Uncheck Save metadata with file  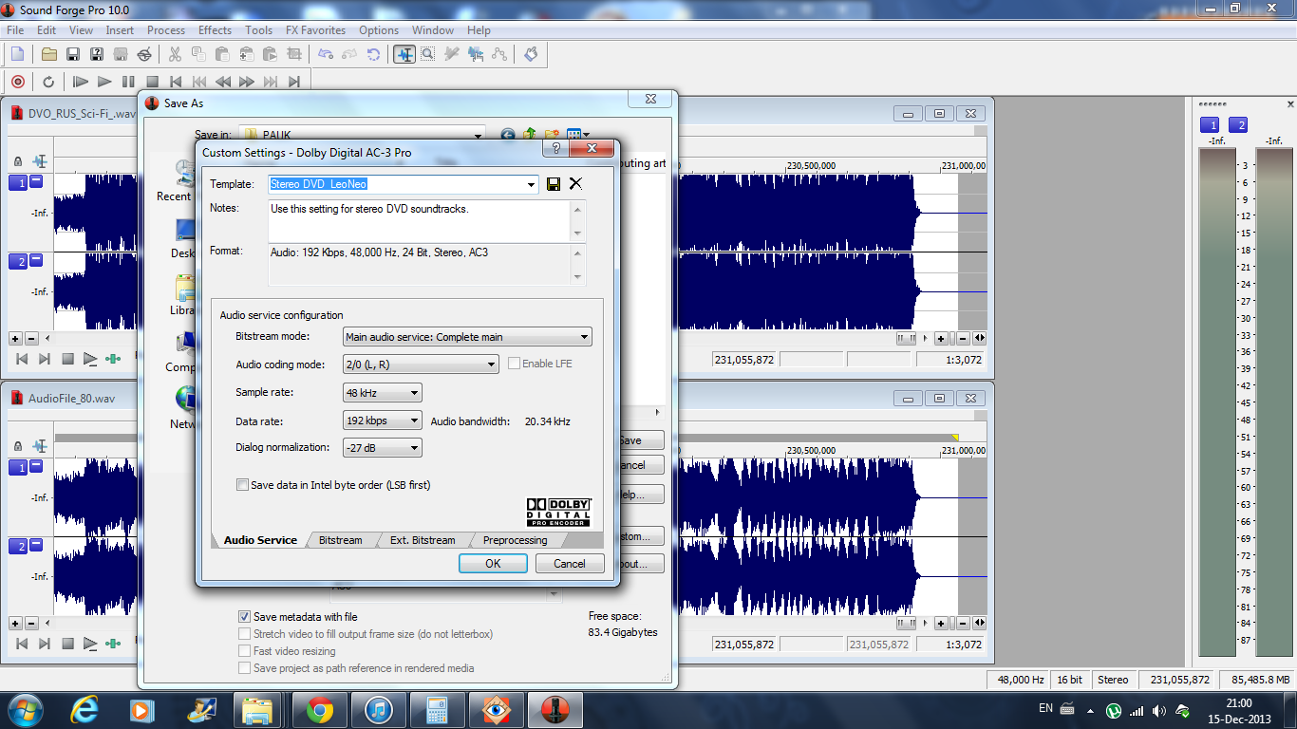(x=245, y=617)
